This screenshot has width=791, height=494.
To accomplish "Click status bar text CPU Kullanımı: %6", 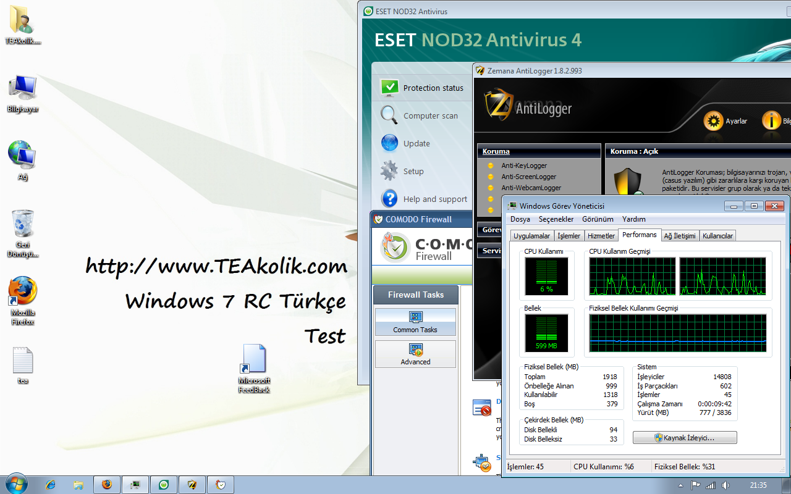I will 604,467.
